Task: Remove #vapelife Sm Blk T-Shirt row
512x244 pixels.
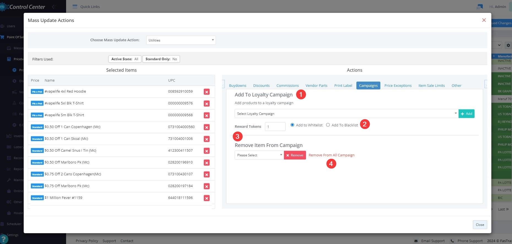Action: tap(207, 115)
